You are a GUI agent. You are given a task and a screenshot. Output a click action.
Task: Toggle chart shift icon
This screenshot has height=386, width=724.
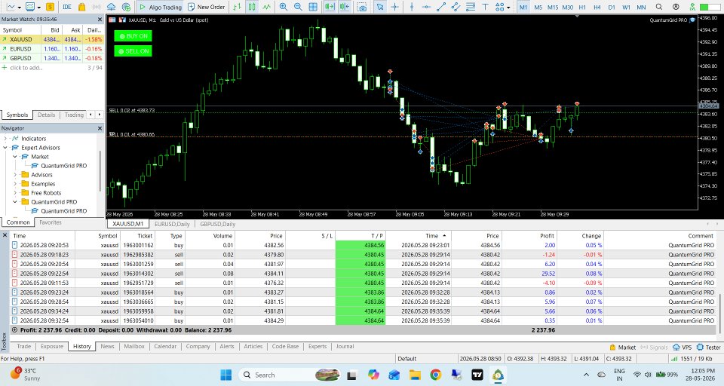345,7
